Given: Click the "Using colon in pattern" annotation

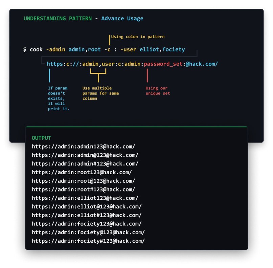Looking at the screenshot, I should (138, 37).
